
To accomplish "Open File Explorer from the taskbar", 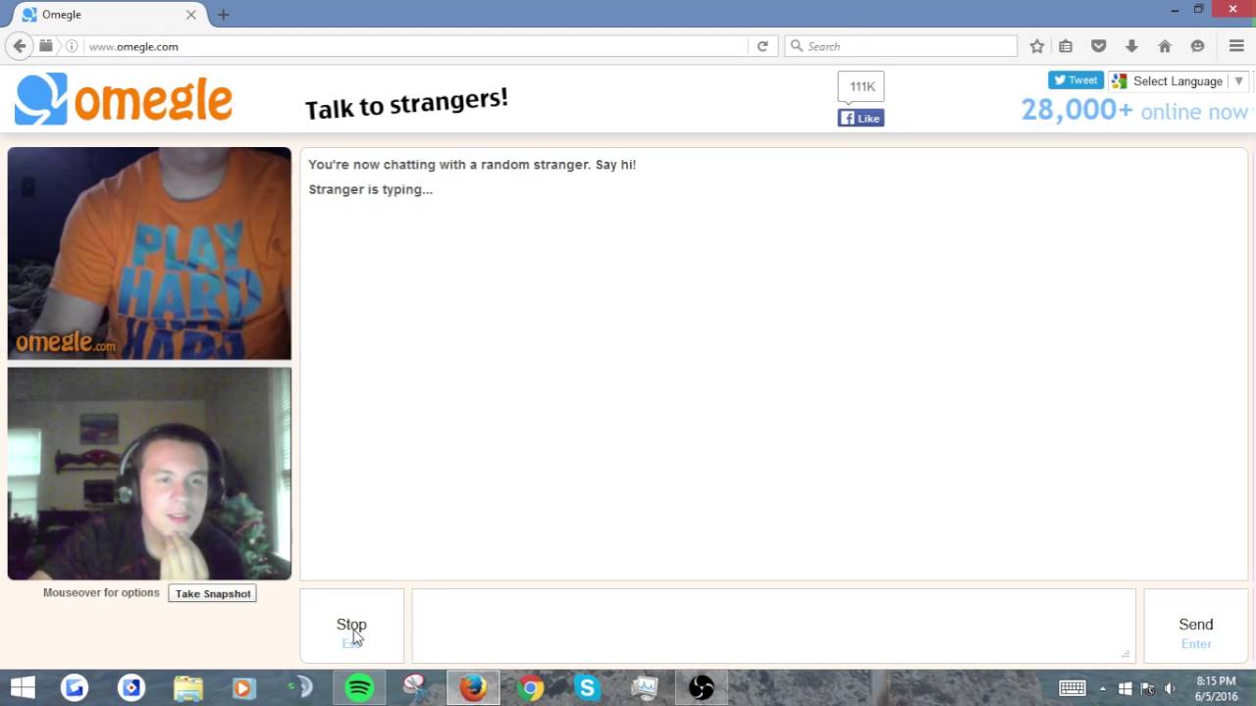I will pyautogui.click(x=188, y=688).
